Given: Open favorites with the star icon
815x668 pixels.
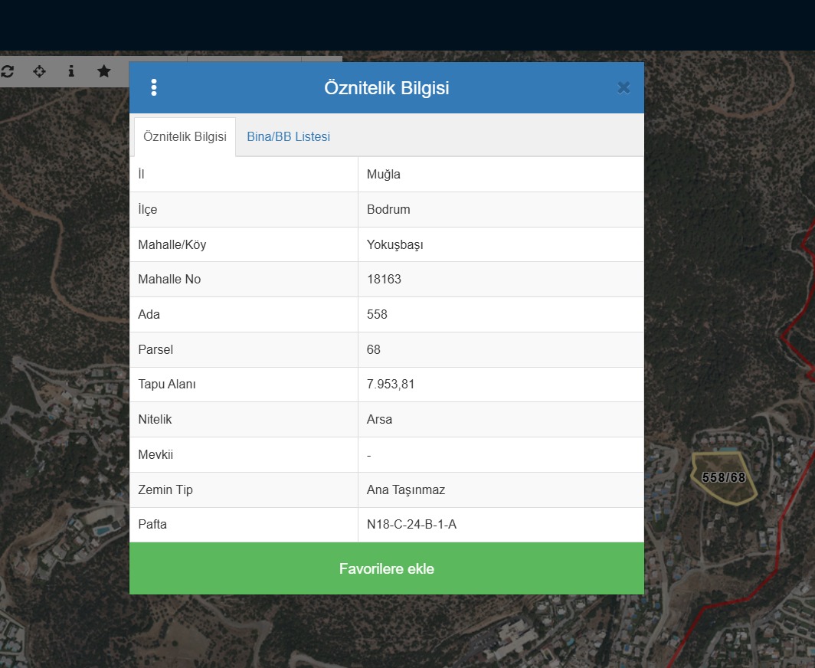Looking at the screenshot, I should (x=104, y=71).
